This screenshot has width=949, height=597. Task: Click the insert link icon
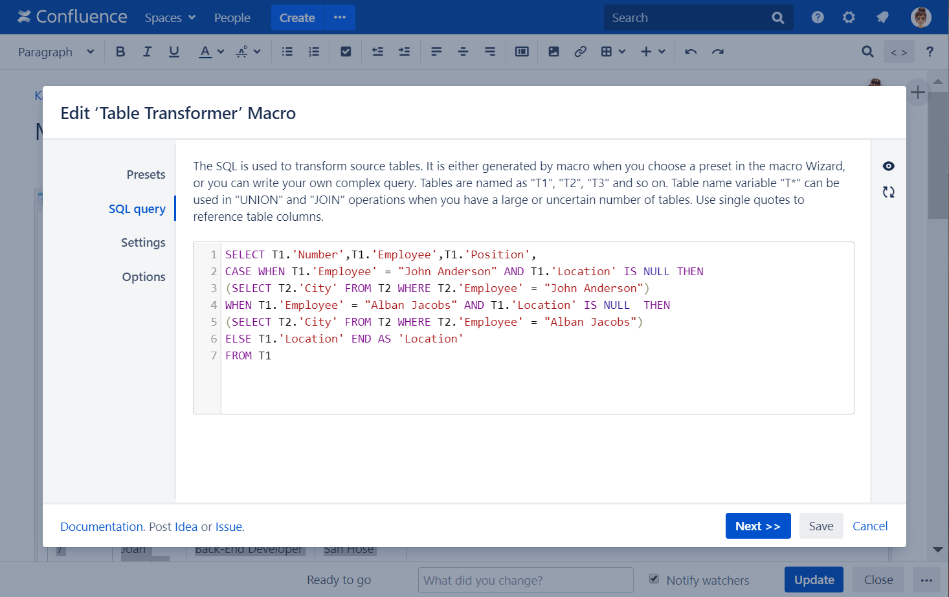point(580,52)
